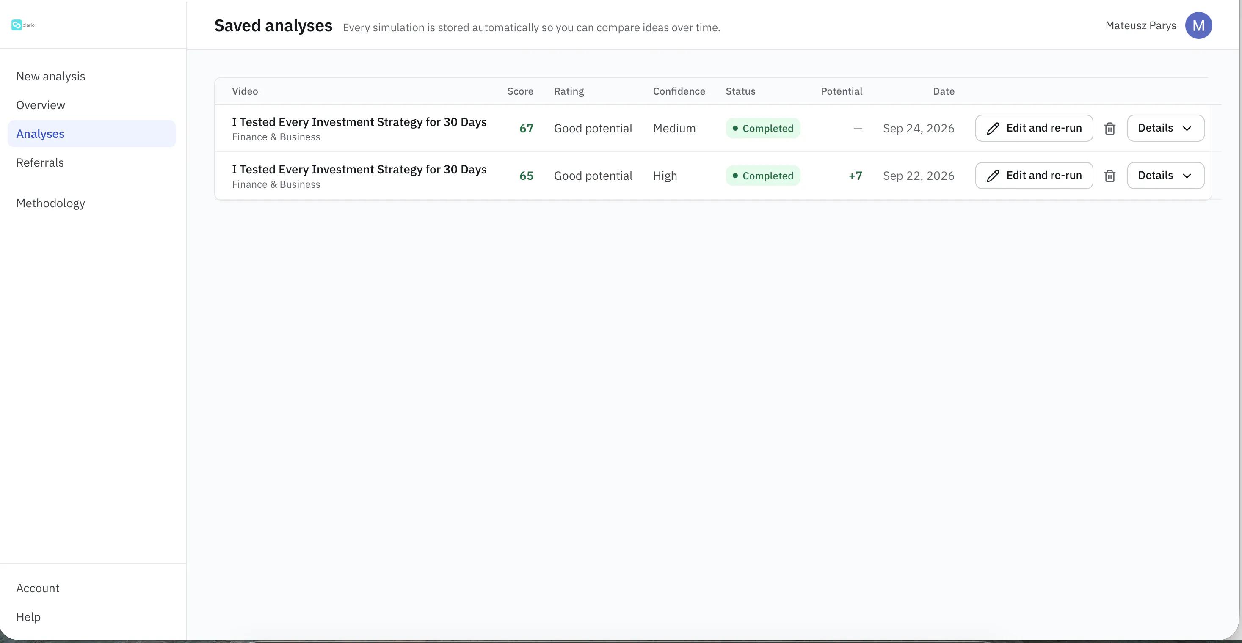This screenshot has width=1242, height=643.
Task: Expand Details for the score 65 row
Action: [1165, 175]
